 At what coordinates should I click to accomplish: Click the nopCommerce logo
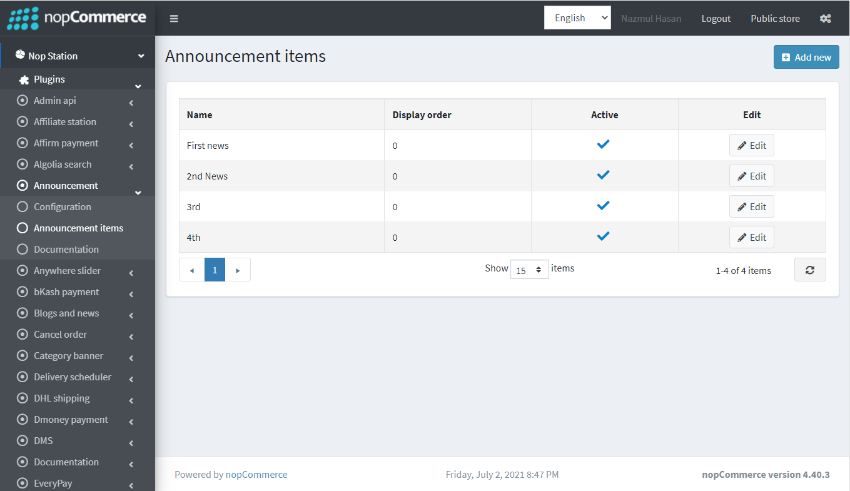(76, 18)
